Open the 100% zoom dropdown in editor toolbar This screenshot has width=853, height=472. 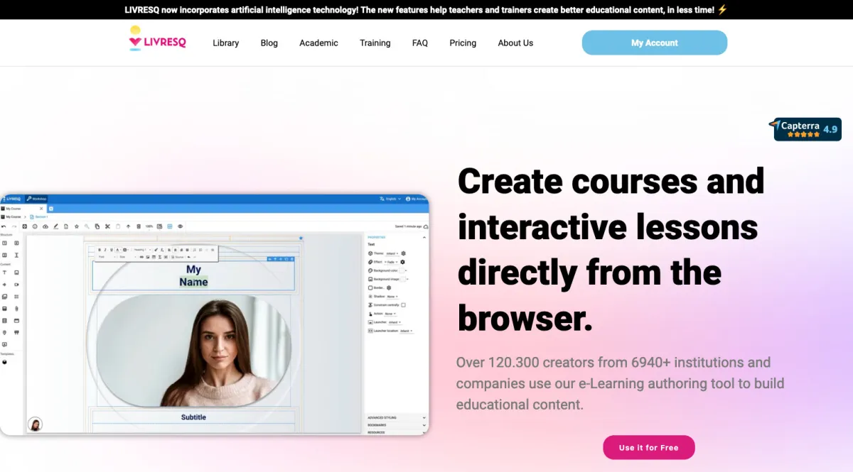(x=149, y=226)
